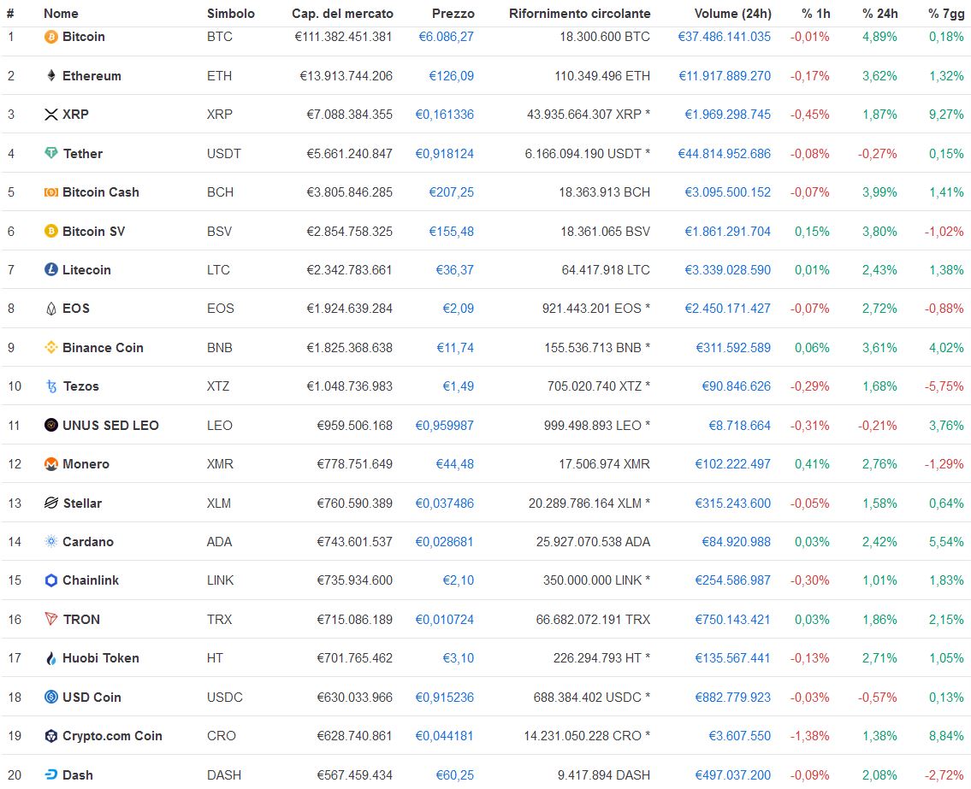The image size is (971, 789).
Task: Sort by Simbolo column header
Action: (x=230, y=13)
